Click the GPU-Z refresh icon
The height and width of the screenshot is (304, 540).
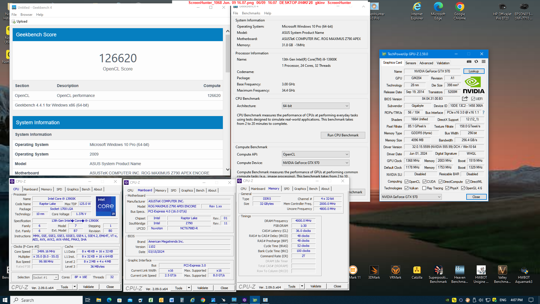click(476, 62)
